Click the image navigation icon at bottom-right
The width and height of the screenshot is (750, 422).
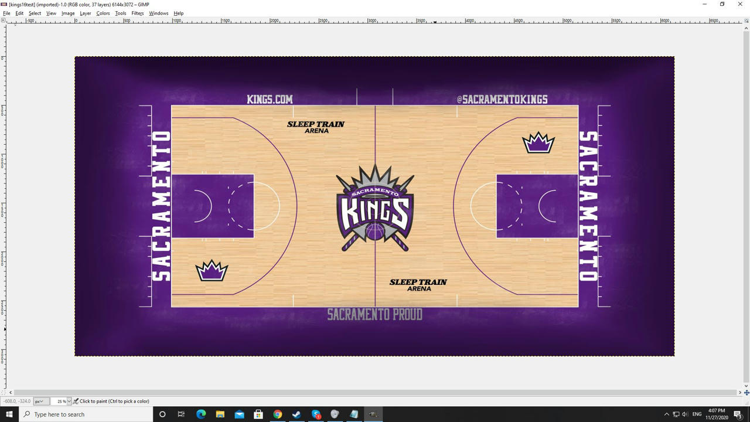746,393
